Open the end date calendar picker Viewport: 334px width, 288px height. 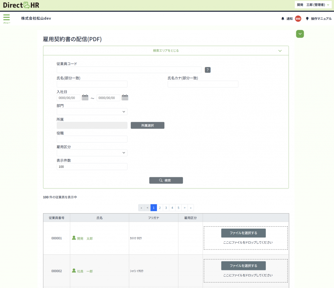click(125, 98)
